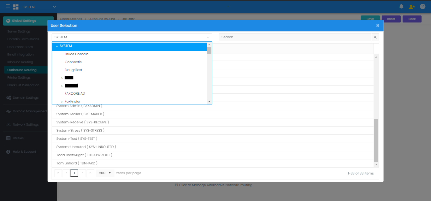The width and height of the screenshot is (431, 201).
Task: Open the SYSTEM combo box in dialog
Action: (x=132, y=37)
